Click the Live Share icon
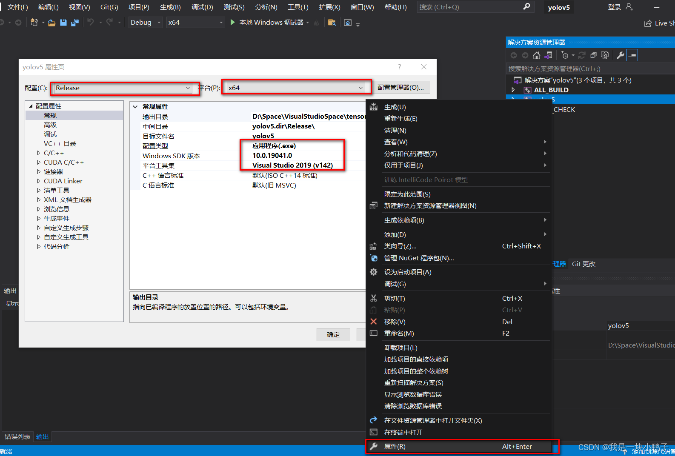 [x=648, y=23]
